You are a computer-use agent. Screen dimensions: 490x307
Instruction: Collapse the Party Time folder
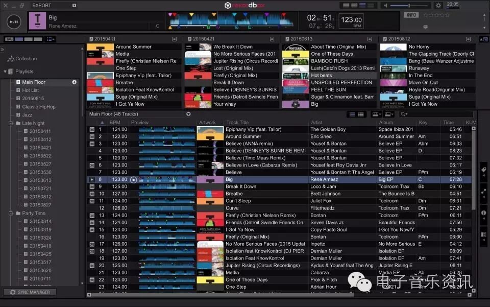pos(11,213)
